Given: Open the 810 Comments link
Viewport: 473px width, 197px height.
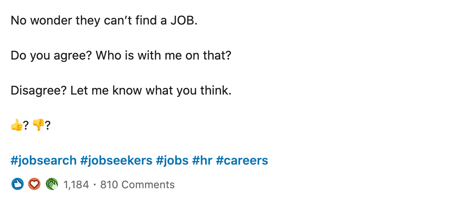Looking at the screenshot, I should [x=137, y=184].
